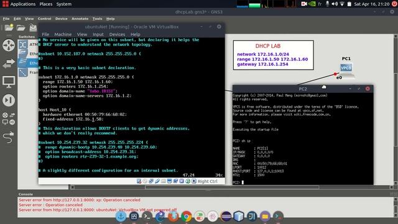This screenshot has height=224, width=398.
Task: Click the DHCP LAB note on canvas
Action: coord(274,55)
